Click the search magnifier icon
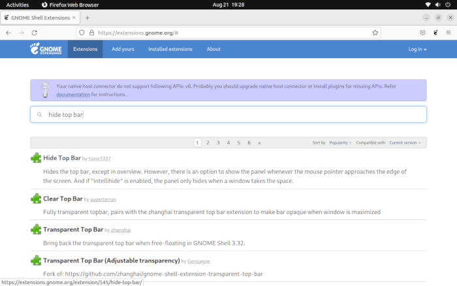 point(39,114)
